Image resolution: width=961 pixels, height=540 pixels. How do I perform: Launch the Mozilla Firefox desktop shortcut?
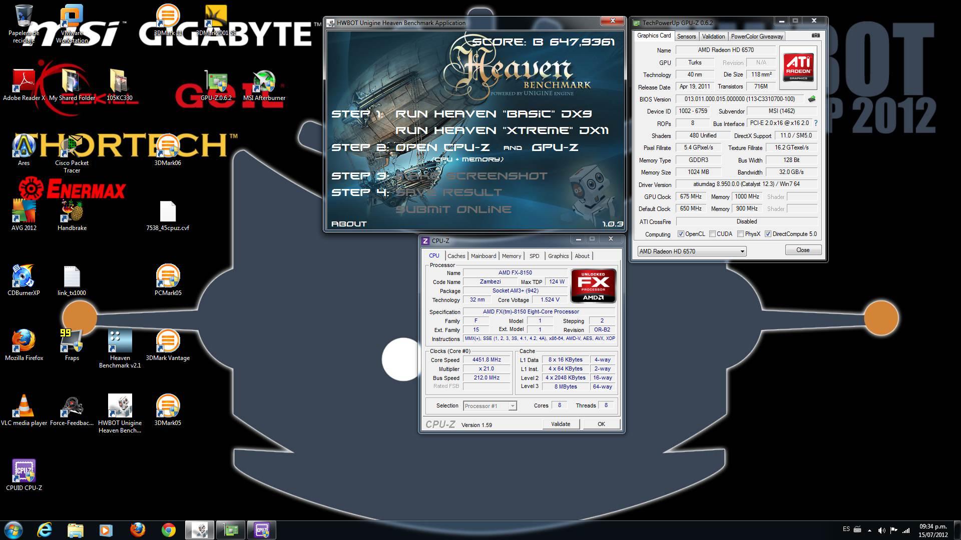coord(24,345)
